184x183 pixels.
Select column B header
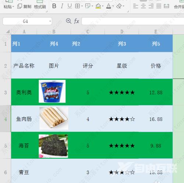pyautogui.click(x=54, y=32)
